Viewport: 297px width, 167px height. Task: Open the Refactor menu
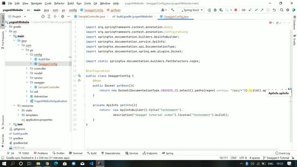coord(59,3)
